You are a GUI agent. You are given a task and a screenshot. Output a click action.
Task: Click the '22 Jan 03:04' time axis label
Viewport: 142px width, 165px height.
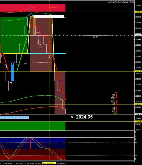coord(29,163)
